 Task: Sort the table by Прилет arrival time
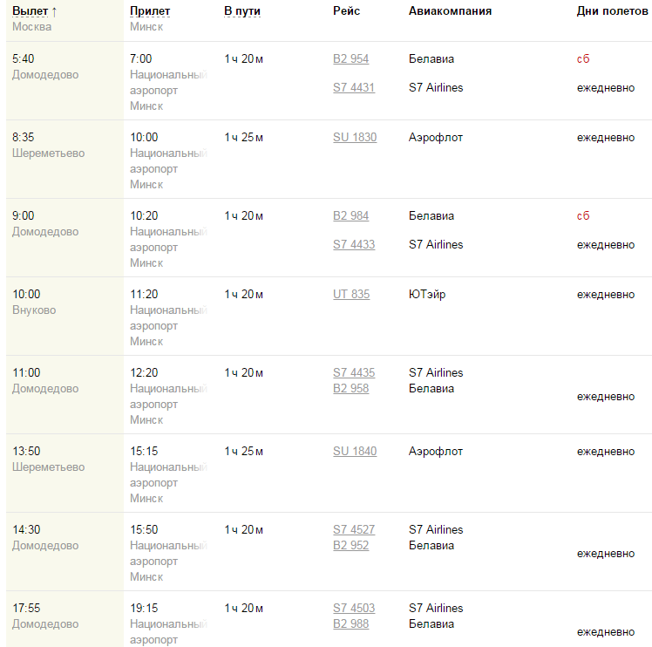pos(150,11)
